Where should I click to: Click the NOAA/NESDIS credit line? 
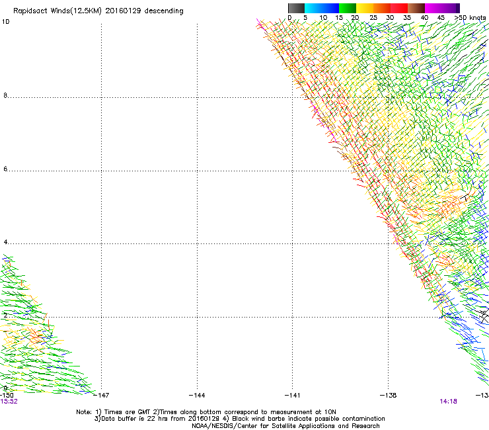pyautogui.click(x=285, y=426)
